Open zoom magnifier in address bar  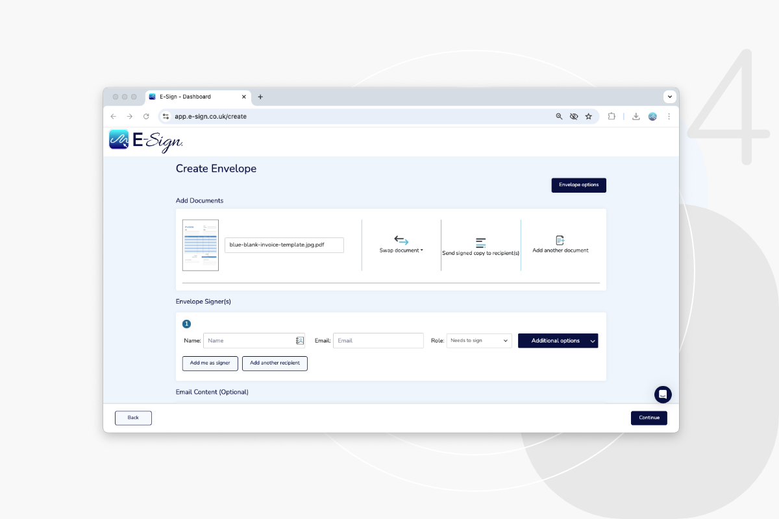coord(559,116)
